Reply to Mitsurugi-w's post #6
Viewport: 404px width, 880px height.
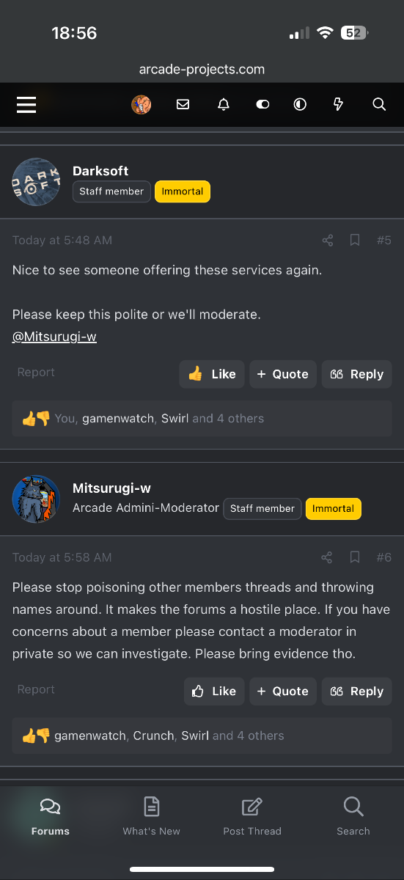point(357,692)
